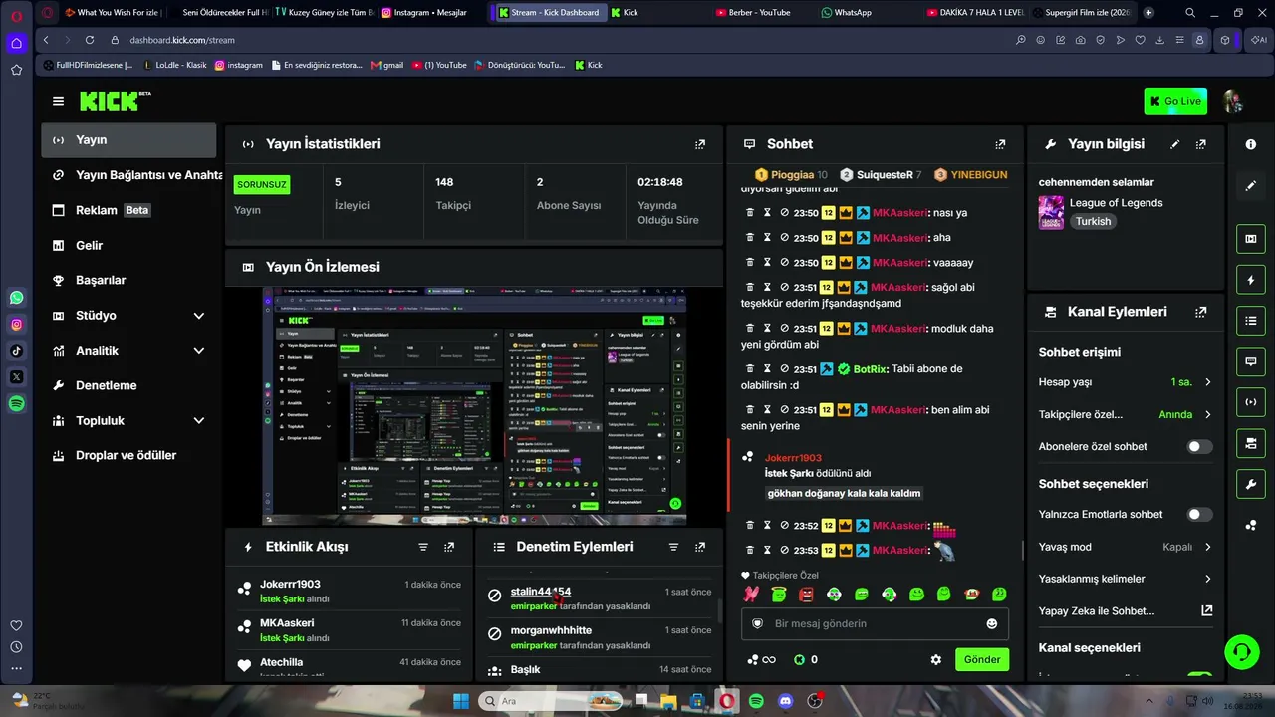The height and width of the screenshot is (717, 1275).
Task: Open Yasaklanmış kelimeler settings
Action: [x=1126, y=579]
